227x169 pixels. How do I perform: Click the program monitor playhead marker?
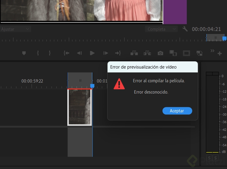coord(224,38)
